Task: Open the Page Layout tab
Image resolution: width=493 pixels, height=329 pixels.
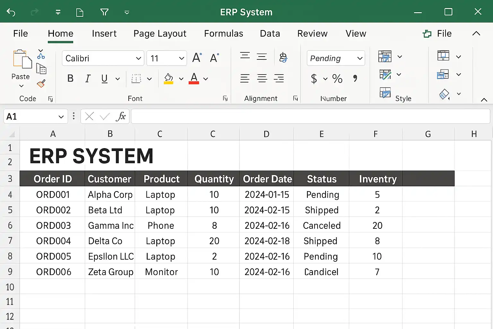Action: (160, 33)
